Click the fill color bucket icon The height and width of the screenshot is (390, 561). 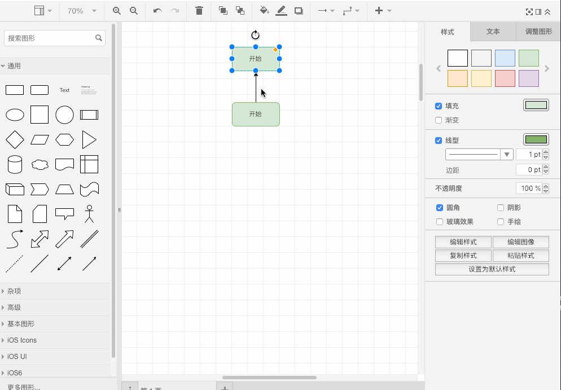pyautogui.click(x=264, y=11)
